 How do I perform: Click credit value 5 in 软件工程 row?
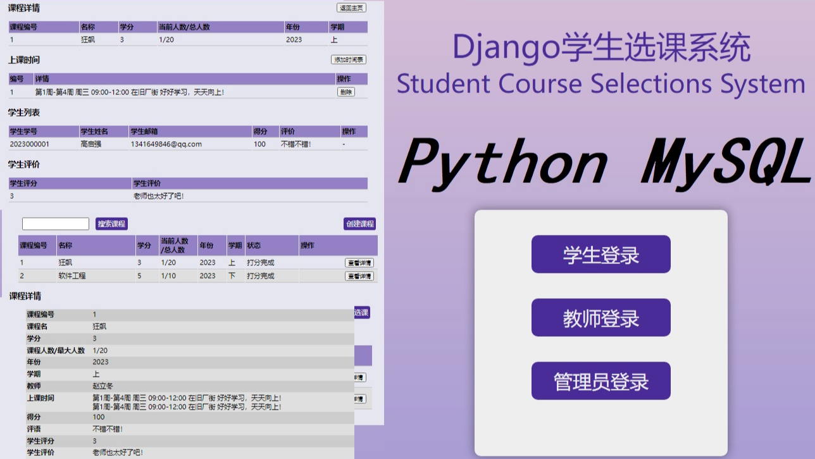tap(139, 276)
